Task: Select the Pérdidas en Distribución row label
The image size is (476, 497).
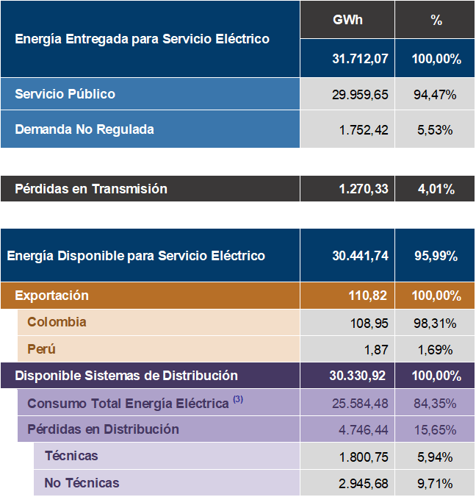Action: 103,429
